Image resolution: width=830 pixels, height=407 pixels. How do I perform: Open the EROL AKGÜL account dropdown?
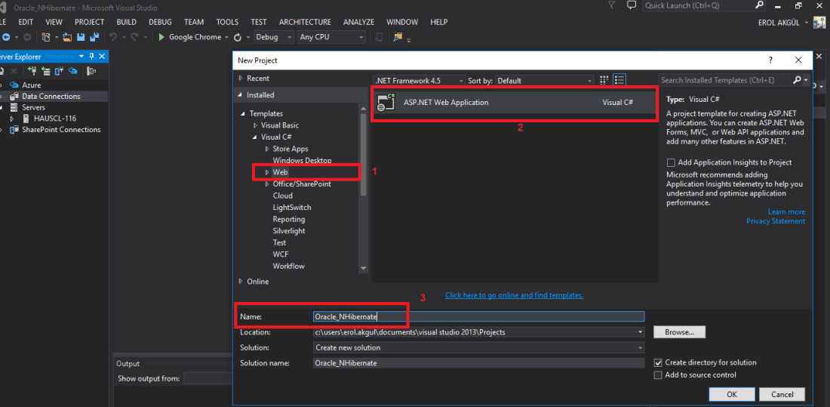(x=807, y=22)
